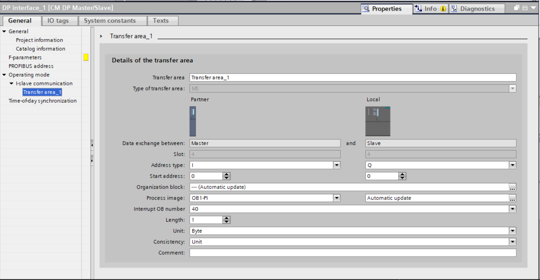Switch to the IO tags tab
The width and height of the screenshot is (540, 280).
coord(58,21)
